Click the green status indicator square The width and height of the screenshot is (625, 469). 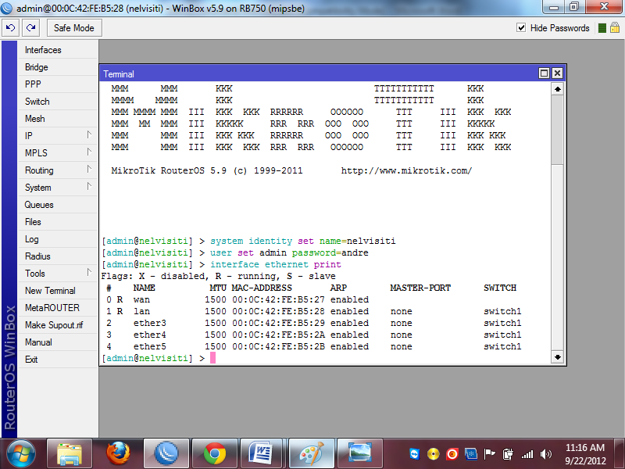tap(602, 28)
